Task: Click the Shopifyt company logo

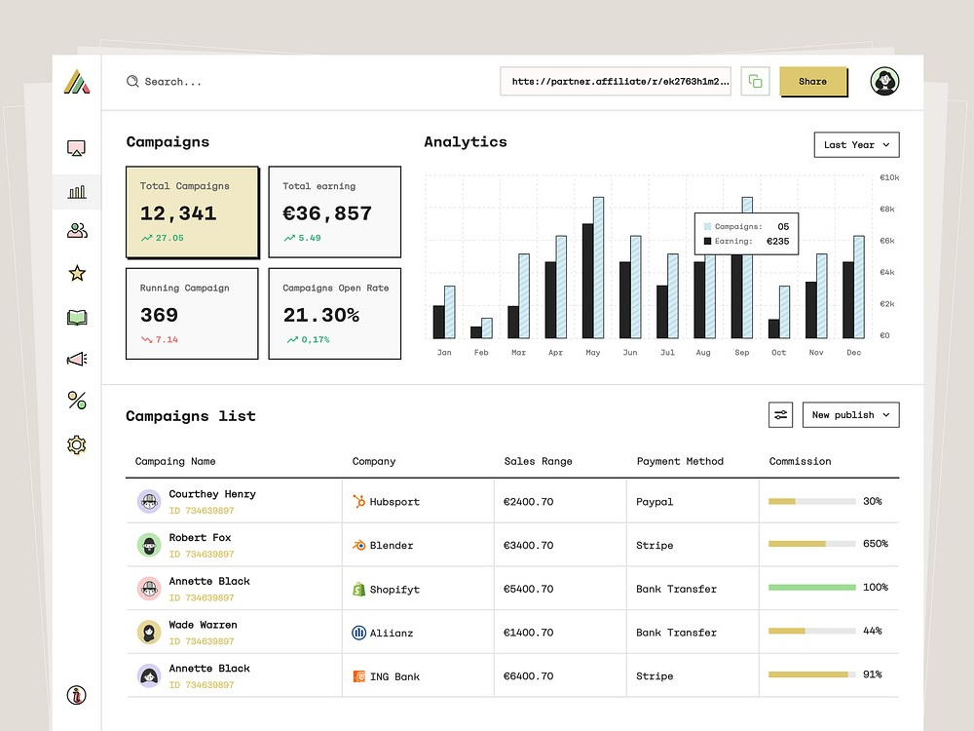Action: [358, 589]
